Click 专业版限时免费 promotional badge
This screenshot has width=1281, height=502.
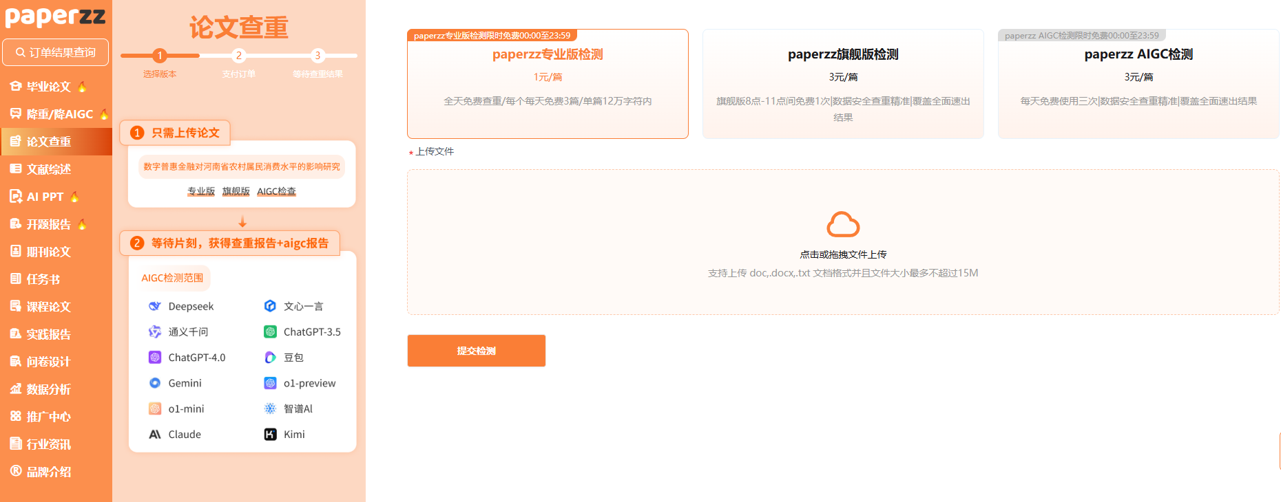[x=492, y=35]
